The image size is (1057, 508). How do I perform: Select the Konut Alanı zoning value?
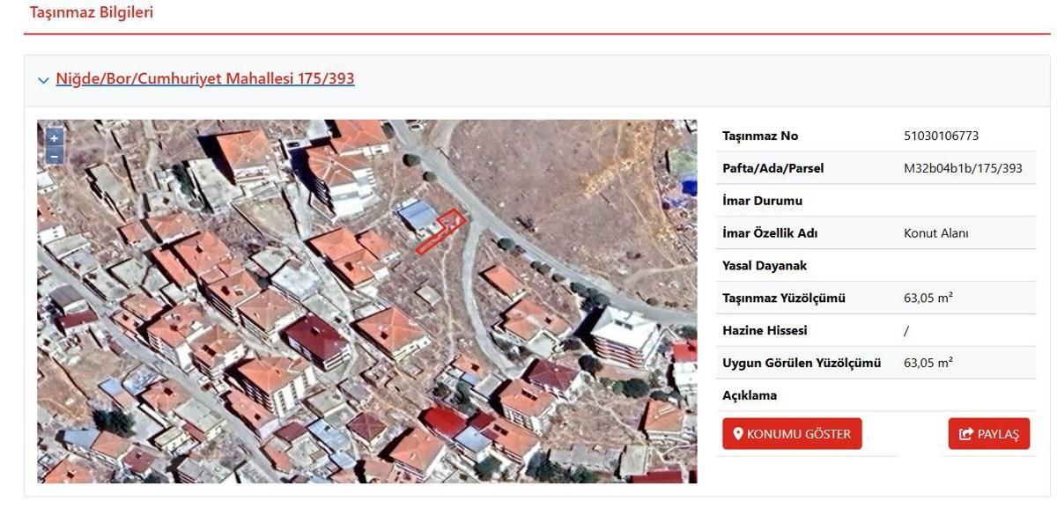coord(935,233)
